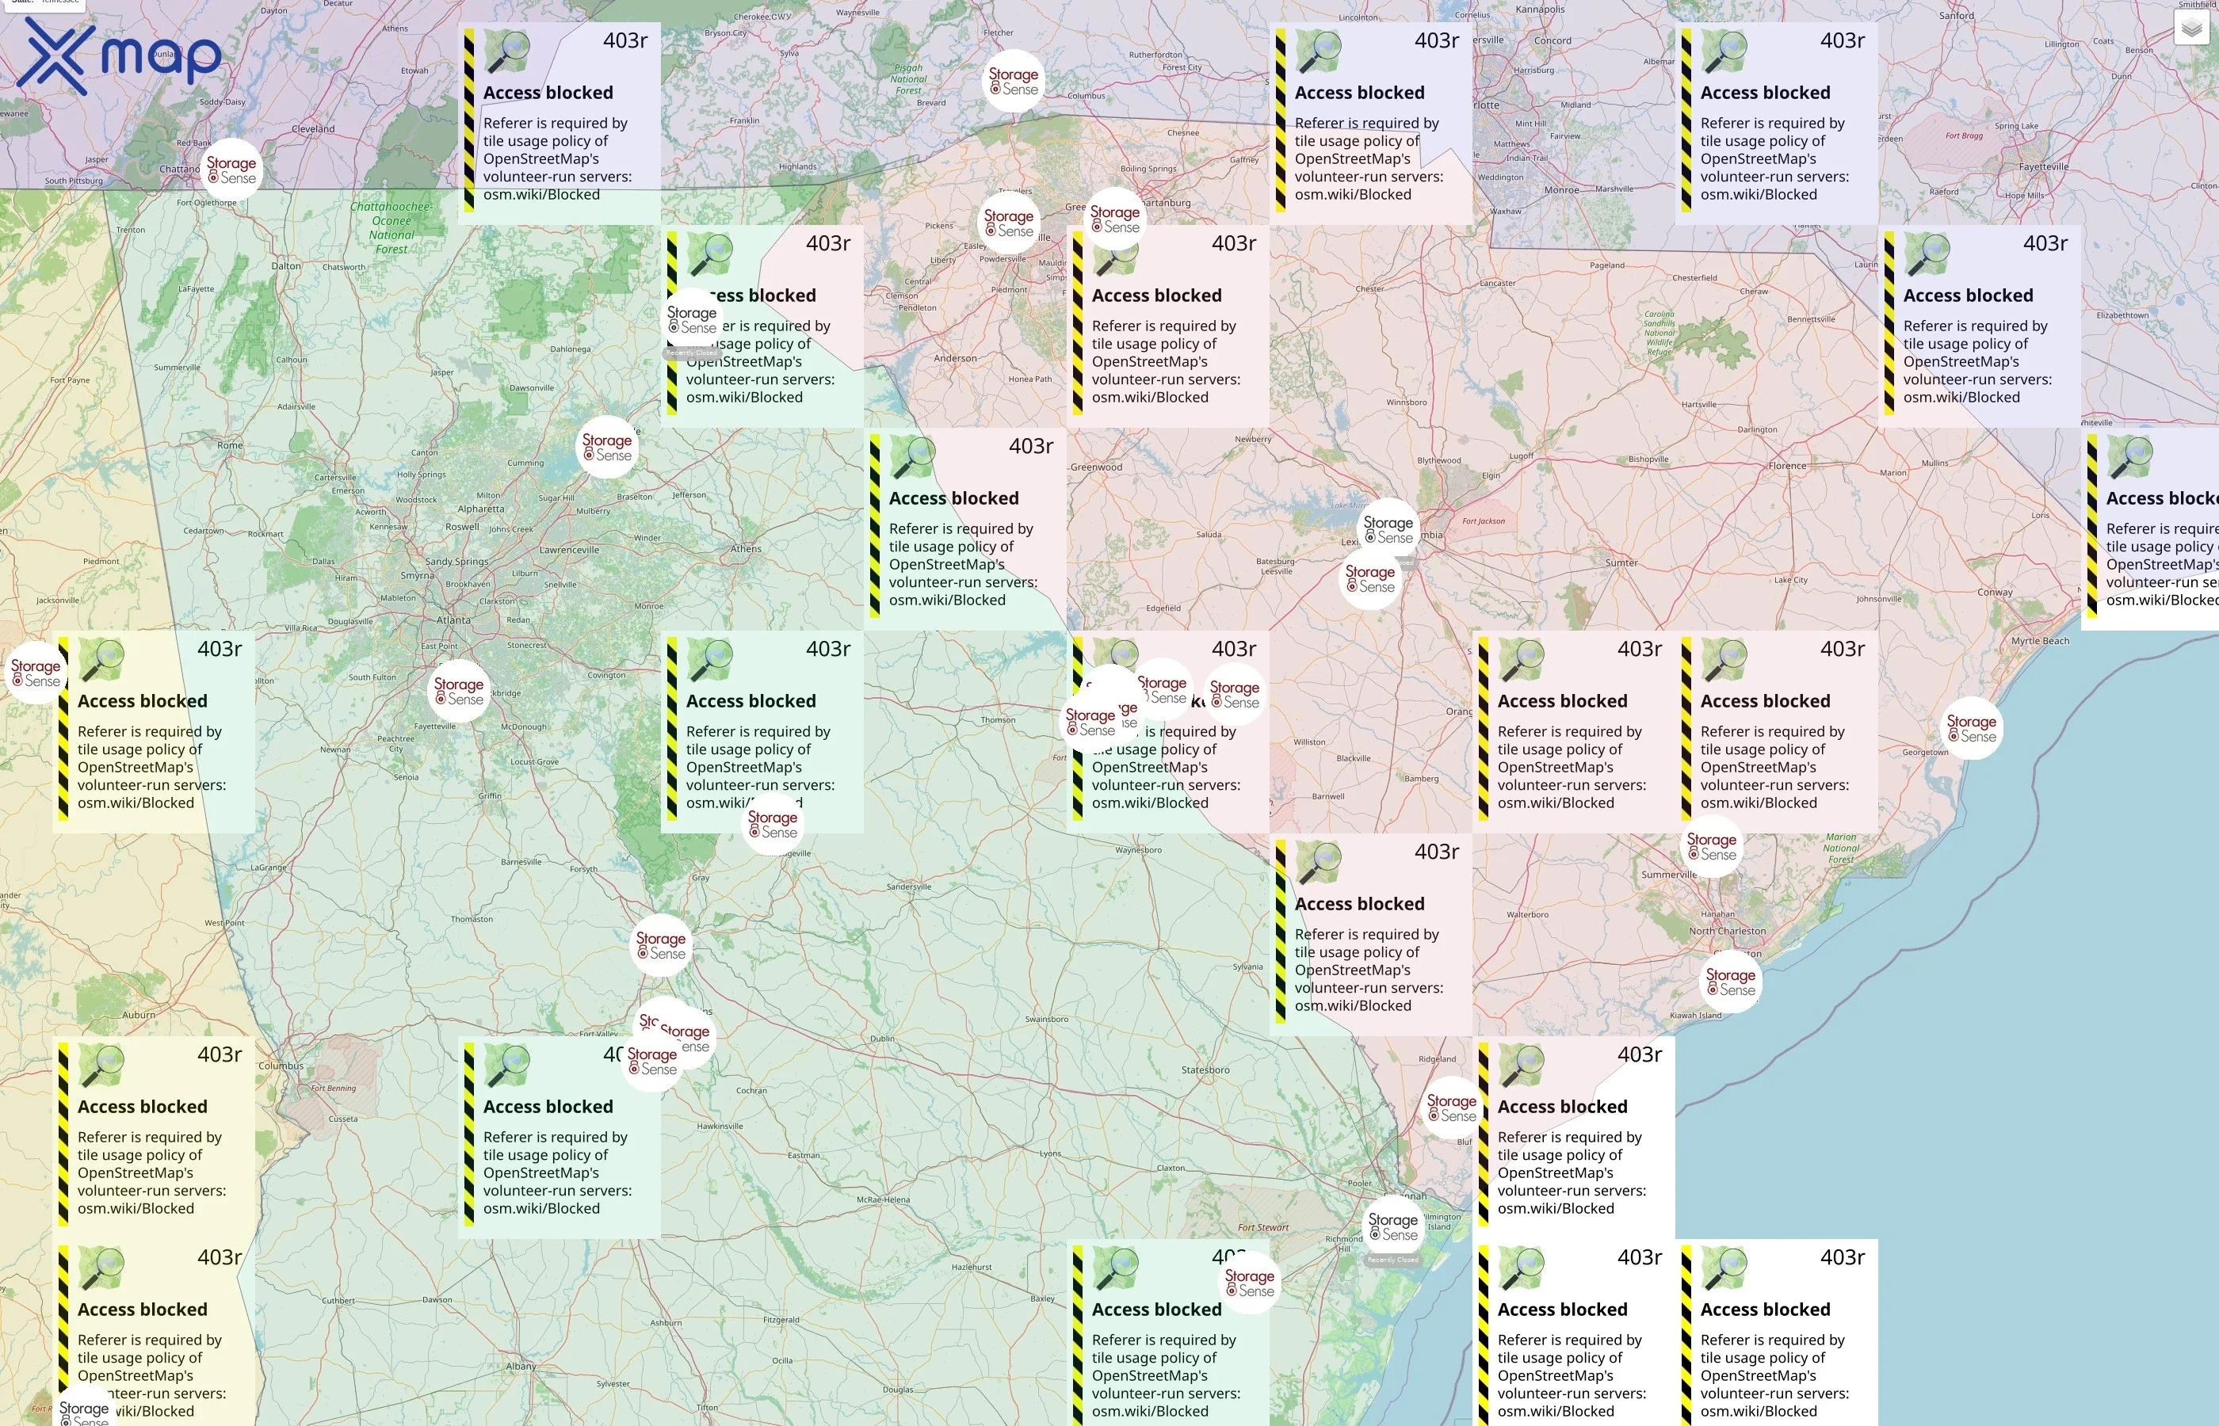The width and height of the screenshot is (2219, 1426).
Task: Select frontmost Storage Sense marker in Warner Robins cluster
Action: coord(652,1061)
